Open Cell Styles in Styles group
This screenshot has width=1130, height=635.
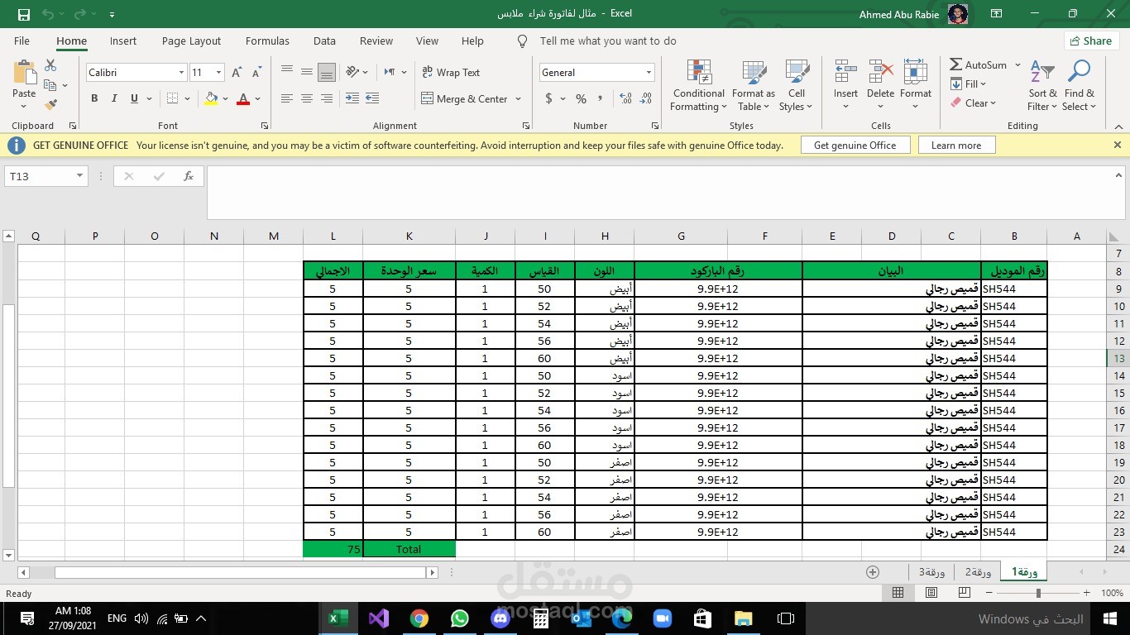(x=795, y=85)
